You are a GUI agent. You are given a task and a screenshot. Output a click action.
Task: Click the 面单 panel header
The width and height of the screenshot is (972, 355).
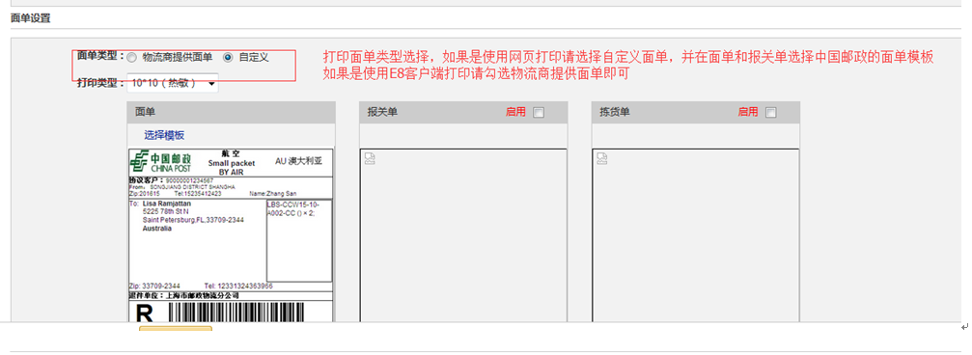[x=231, y=112]
